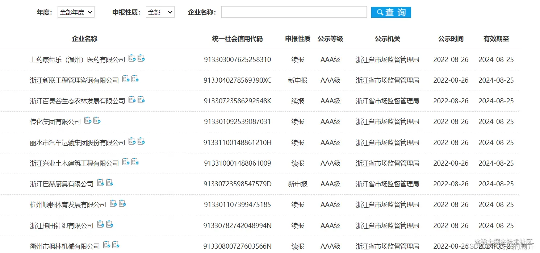Click 新申报 in the 浙江新联工程管理咨询 row

pyautogui.click(x=298, y=80)
